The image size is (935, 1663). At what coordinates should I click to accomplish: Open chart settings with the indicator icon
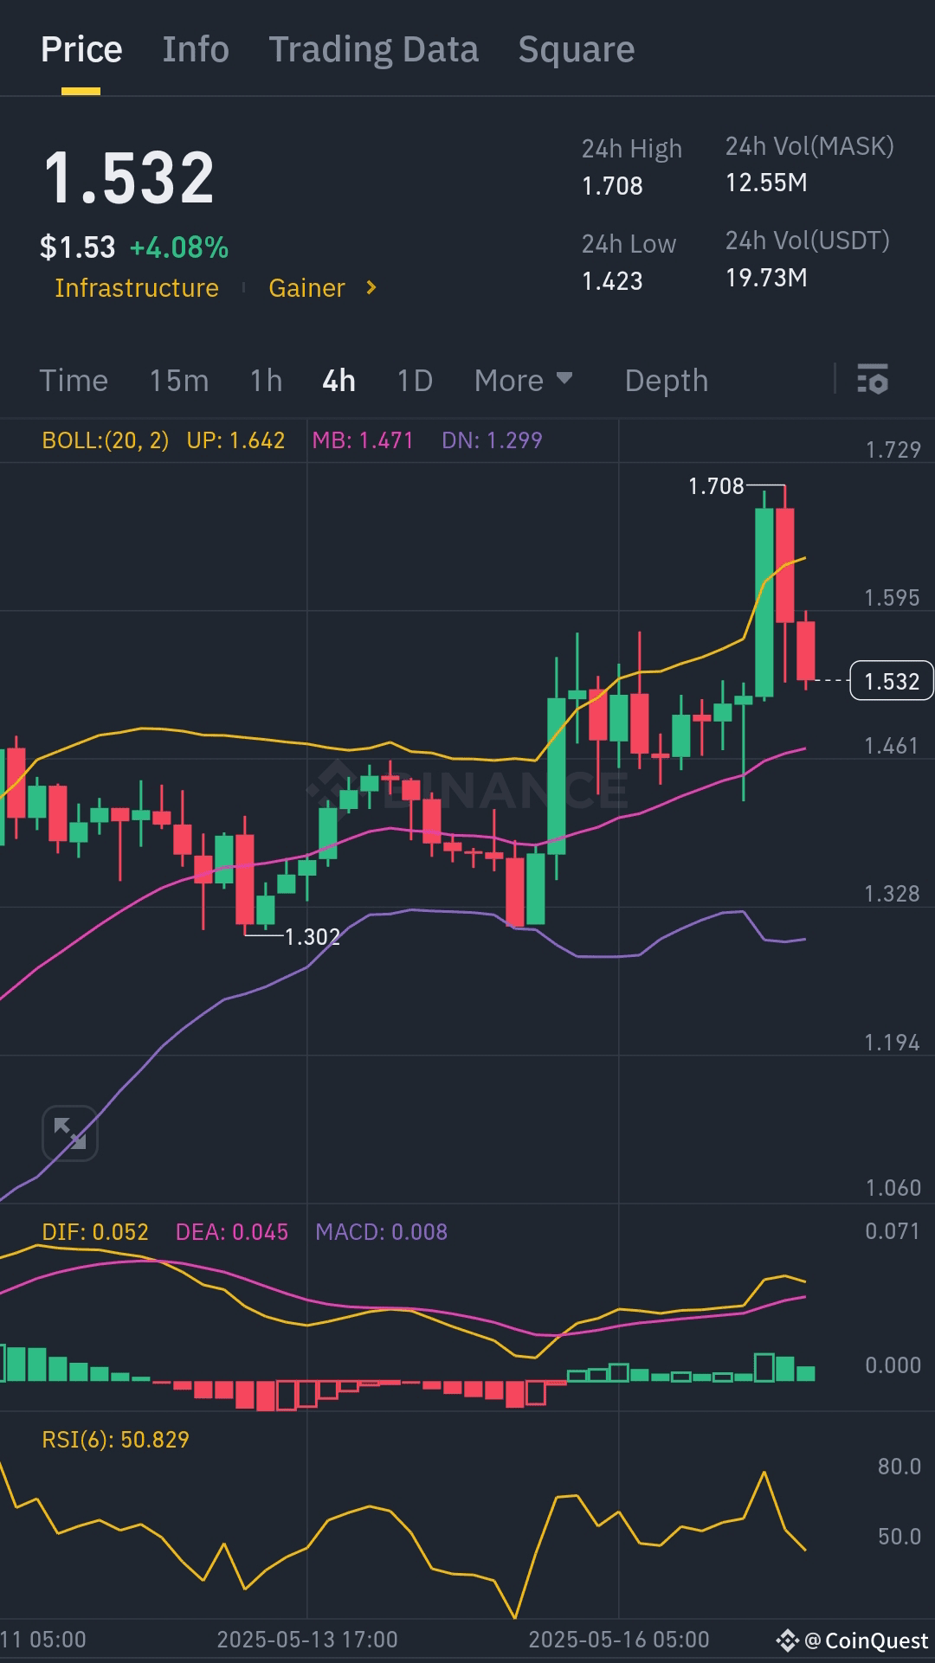874,381
